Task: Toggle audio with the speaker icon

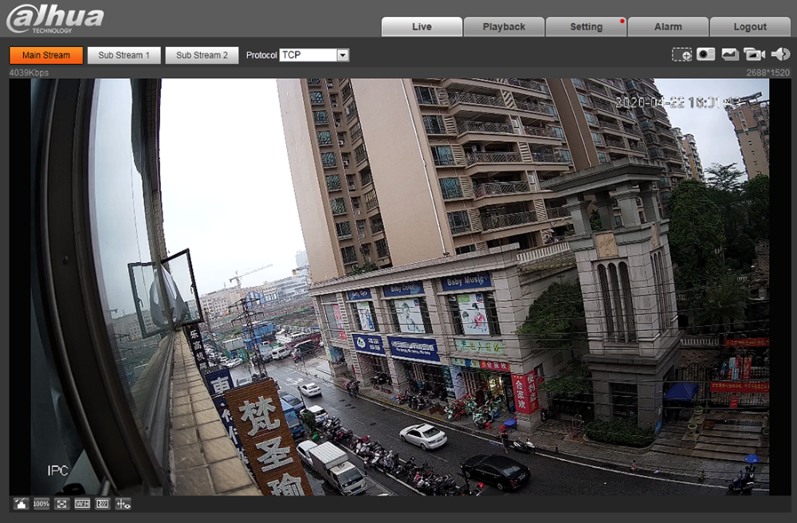Action: (x=779, y=54)
